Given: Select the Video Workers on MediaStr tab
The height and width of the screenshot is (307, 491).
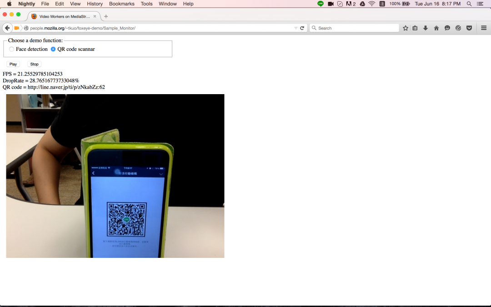Looking at the screenshot, I should click(64, 16).
